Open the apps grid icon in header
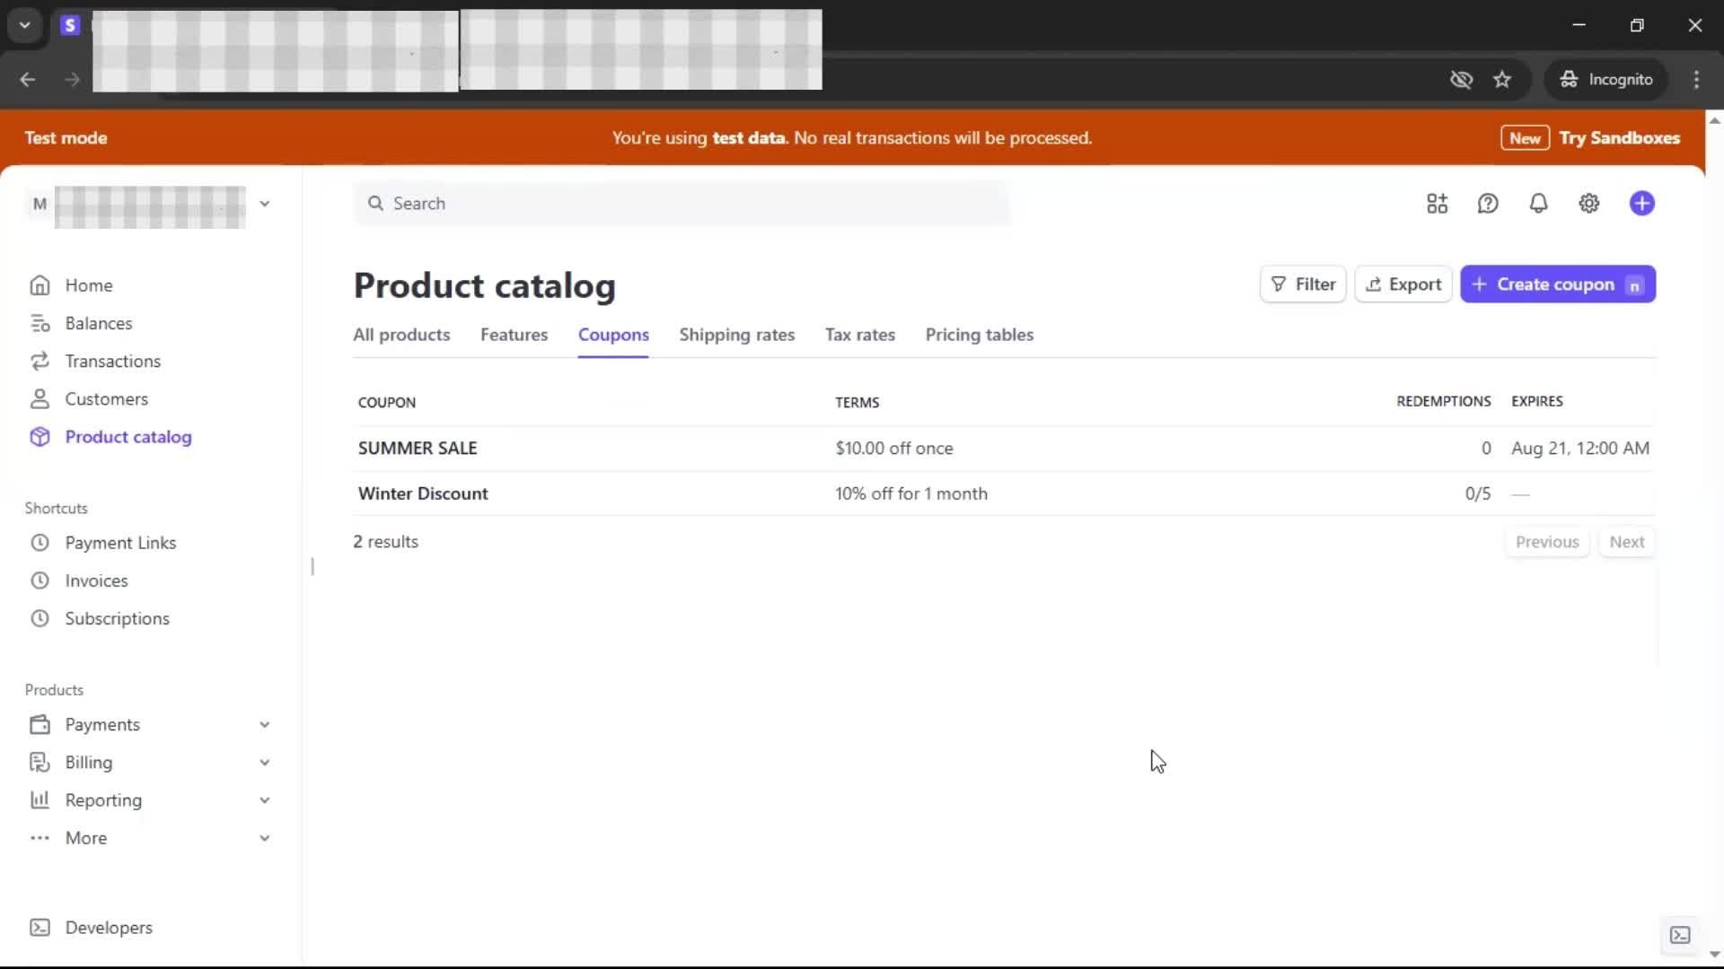 pyautogui.click(x=1437, y=204)
